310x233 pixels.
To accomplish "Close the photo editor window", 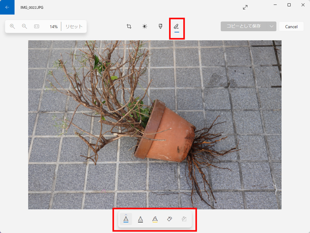I will click(x=303, y=5).
